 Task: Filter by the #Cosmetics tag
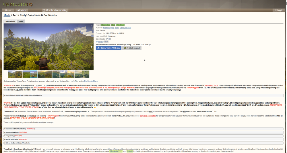(x=105, y=25)
